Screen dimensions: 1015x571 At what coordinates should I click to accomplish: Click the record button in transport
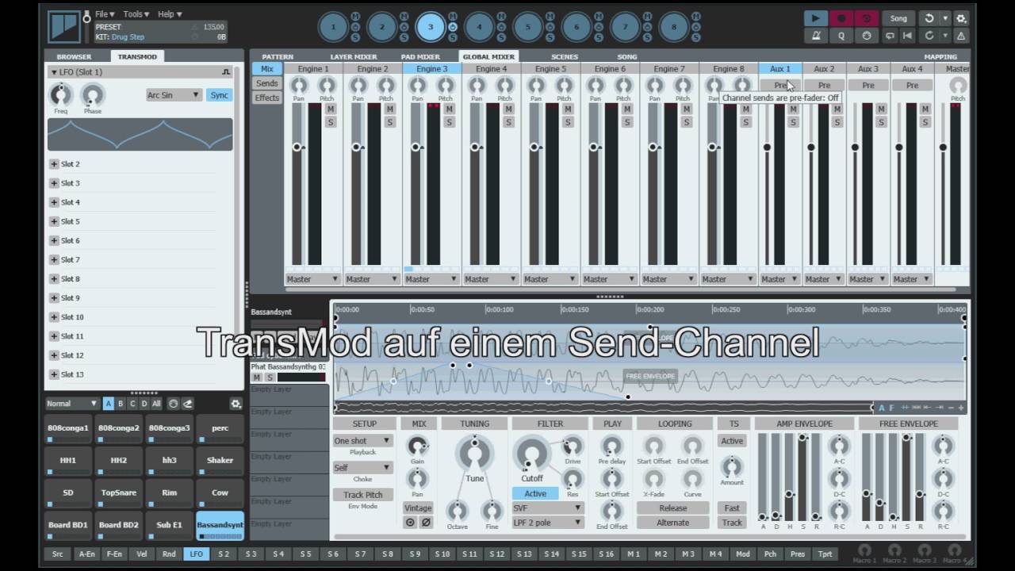pos(841,18)
